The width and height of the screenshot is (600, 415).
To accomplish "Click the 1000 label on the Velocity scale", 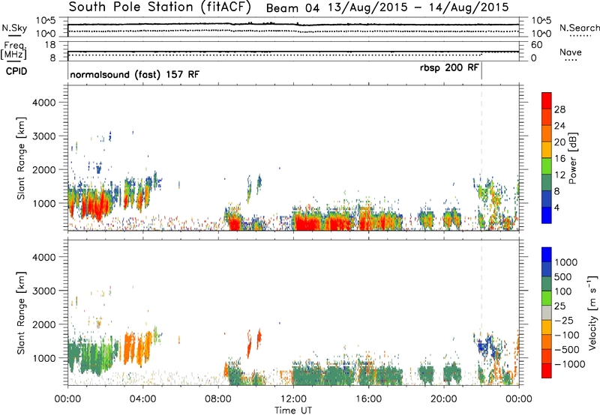I will coord(566,262).
